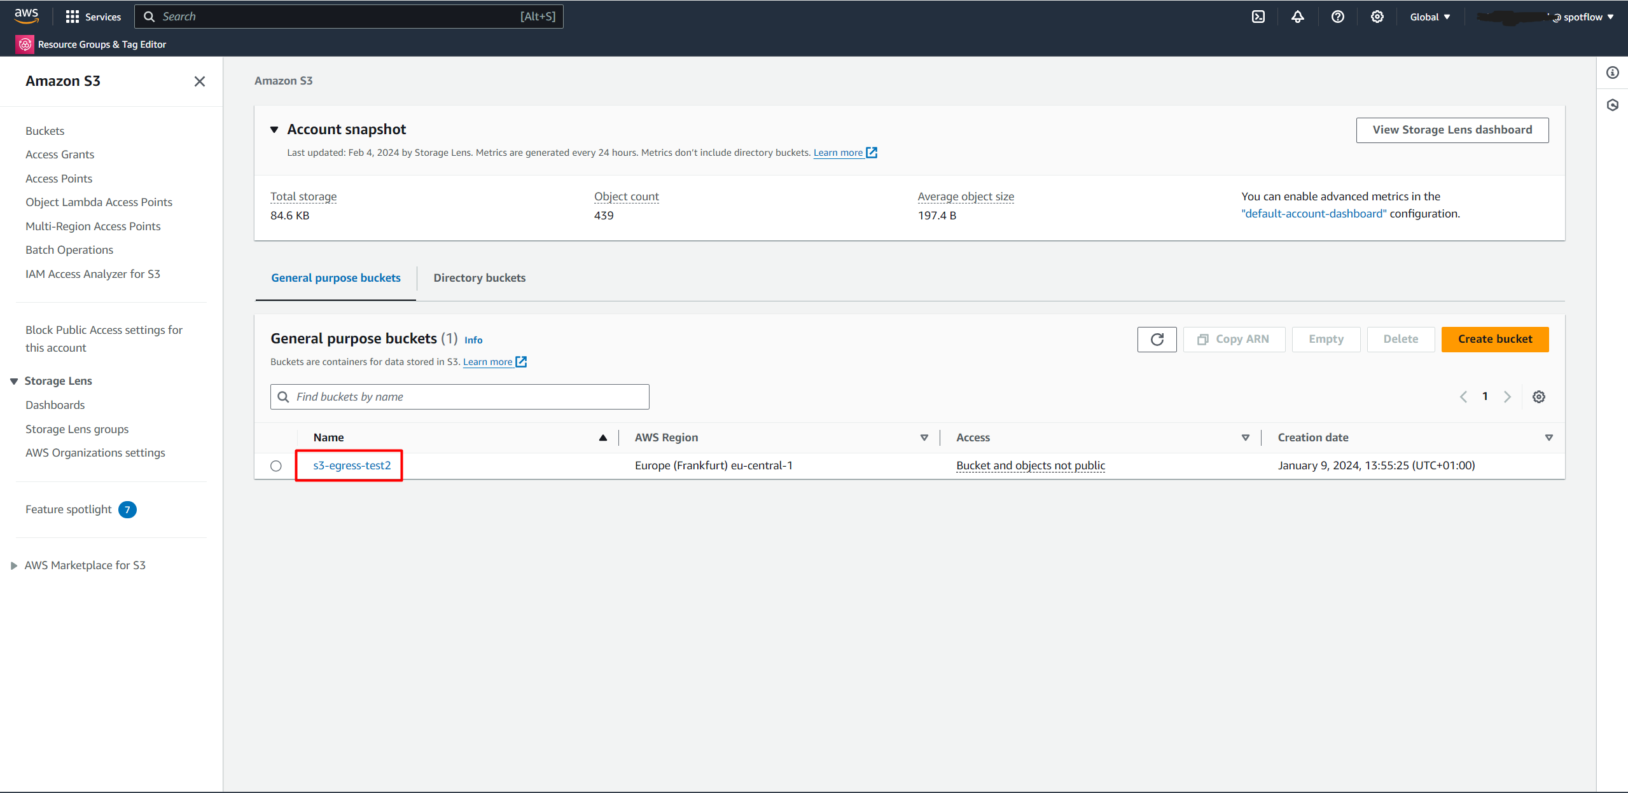1628x793 pixels.
Task: Focus the Find buckets by name field
Action: [459, 397]
